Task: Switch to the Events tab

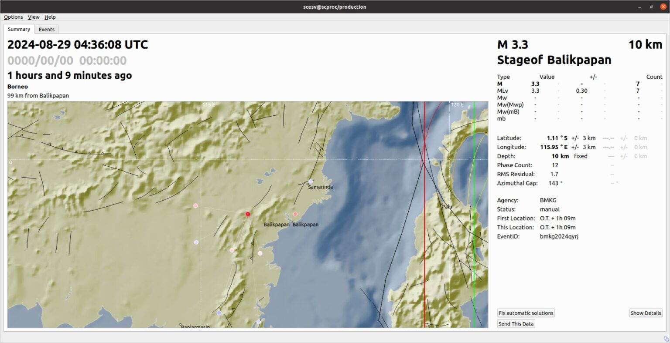Action: pyautogui.click(x=47, y=30)
